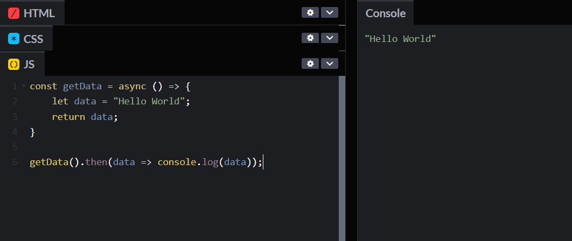Expand the CSS editor dropdown chevron
This screenshot has width=572, height=241.
click(330, 38)
